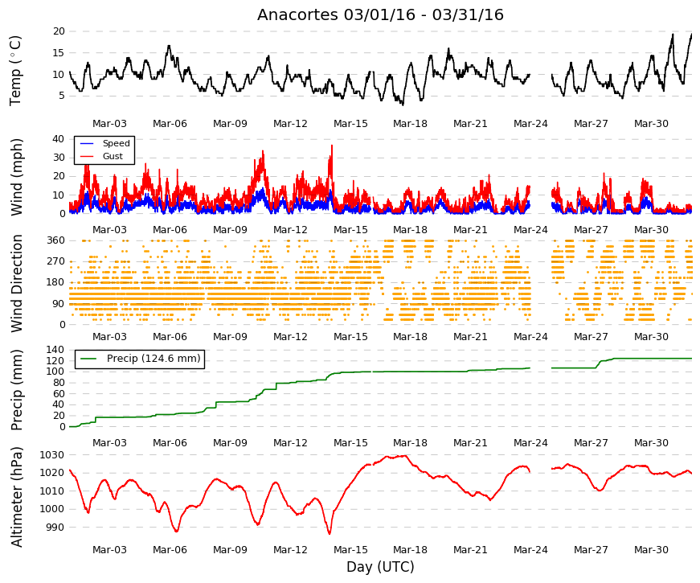Click the Speed text in wind legend
This screenshot has width=700, height=583.
116,143
